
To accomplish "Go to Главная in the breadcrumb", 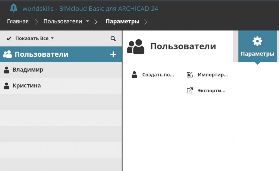I will click(18, 22).
